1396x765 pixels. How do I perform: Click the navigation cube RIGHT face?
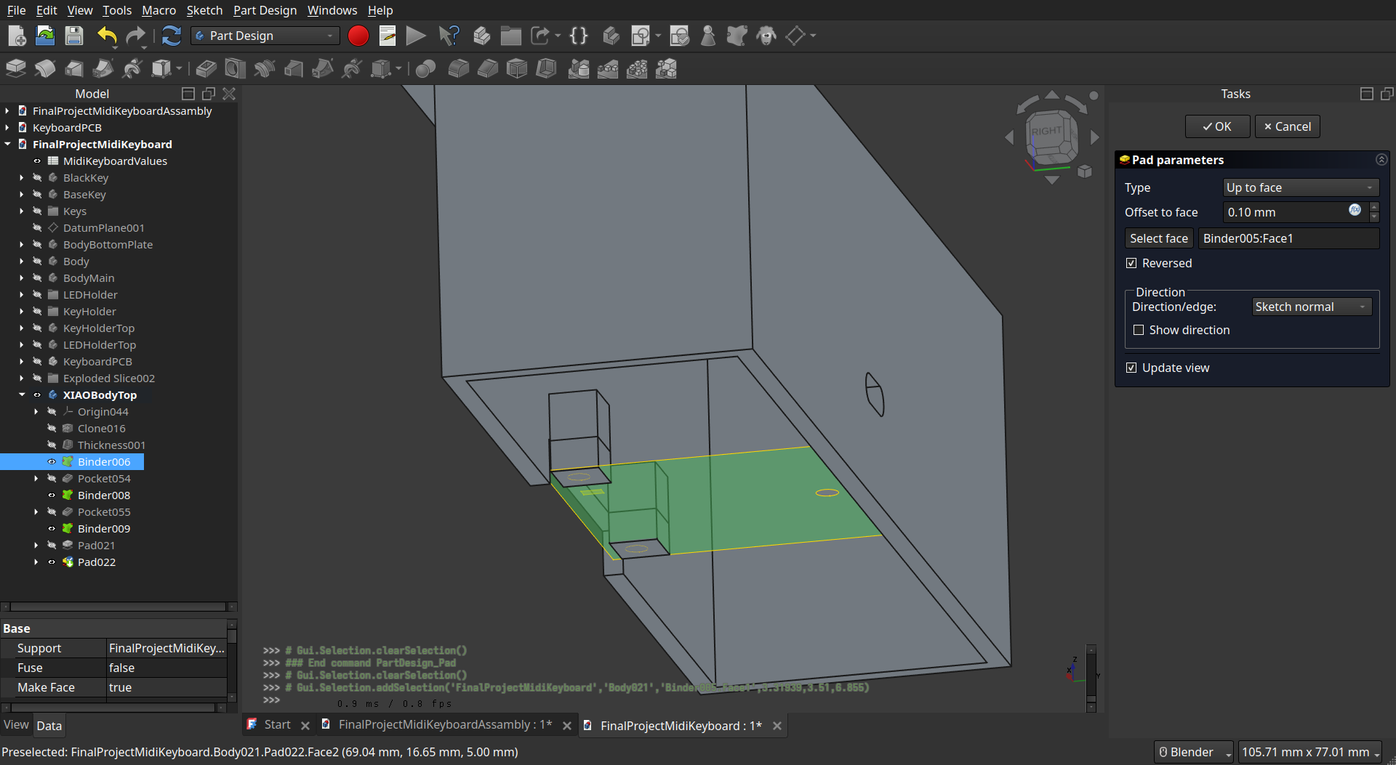pos(1048,133)
